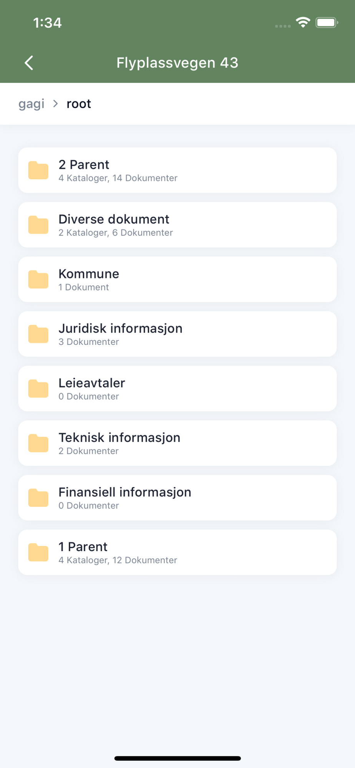Screen dimensions: 355x768
Task: Tap the Flyplassvegen 43 header title
Action: (177, 63)
